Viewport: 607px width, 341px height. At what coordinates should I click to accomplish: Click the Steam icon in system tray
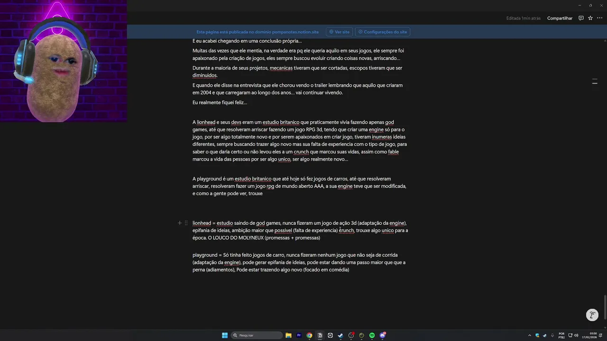[545, 335]
